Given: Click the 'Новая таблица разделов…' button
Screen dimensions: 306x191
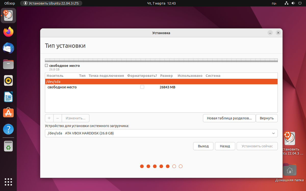Looking at the screenshot, I should point(229,118).
